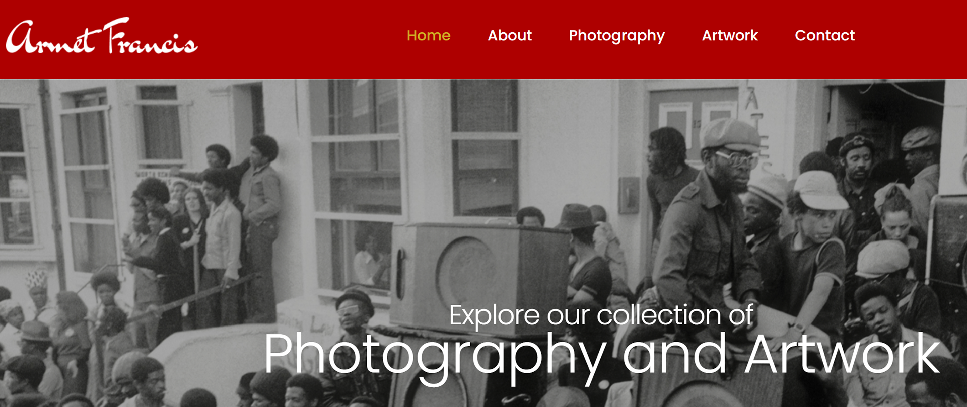Viewport: 967px width, 407px height.
Task: Go to the About page
Action: coord(510,35)
